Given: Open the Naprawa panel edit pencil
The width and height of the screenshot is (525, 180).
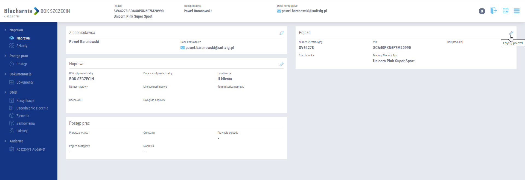Looking at the screenshot, I should (x=281, y=64).
